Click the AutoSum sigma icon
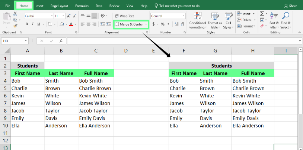This screenshot has height=150, width=303. coord(262,14)
